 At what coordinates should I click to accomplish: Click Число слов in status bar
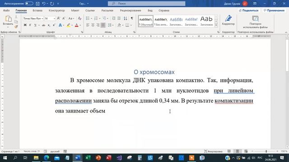point(32,151)
